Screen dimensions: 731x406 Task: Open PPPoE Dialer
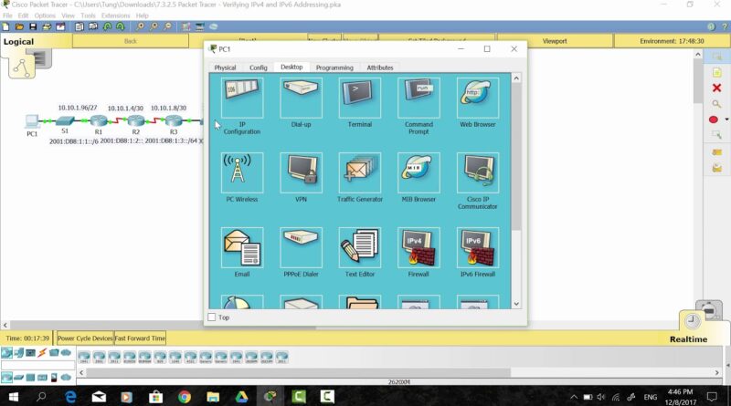tap(302, 247)
